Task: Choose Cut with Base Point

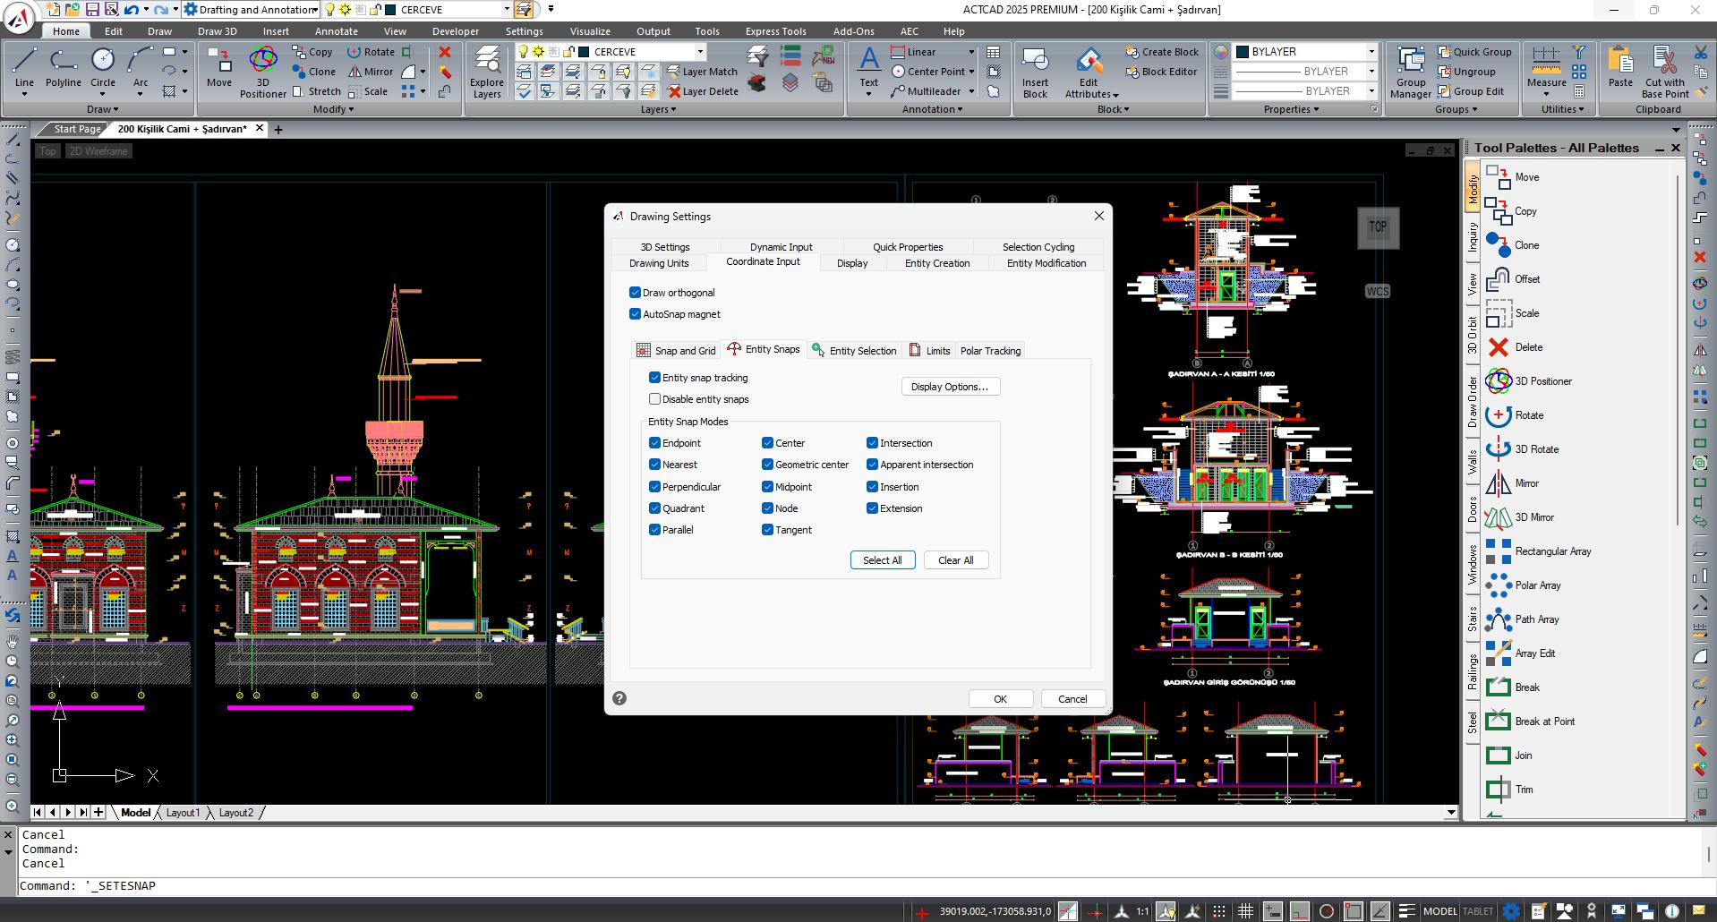Action: (x=1665, y=72)
